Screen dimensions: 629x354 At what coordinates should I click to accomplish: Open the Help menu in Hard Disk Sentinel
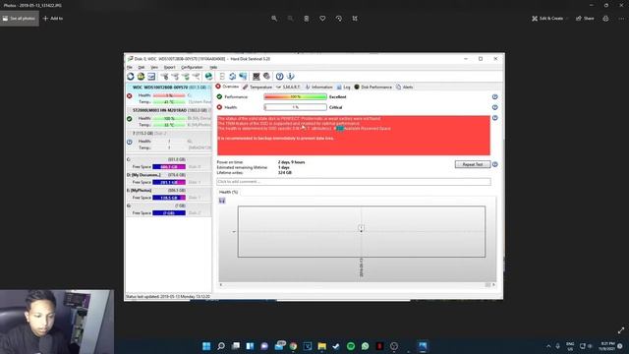[213, 67]
